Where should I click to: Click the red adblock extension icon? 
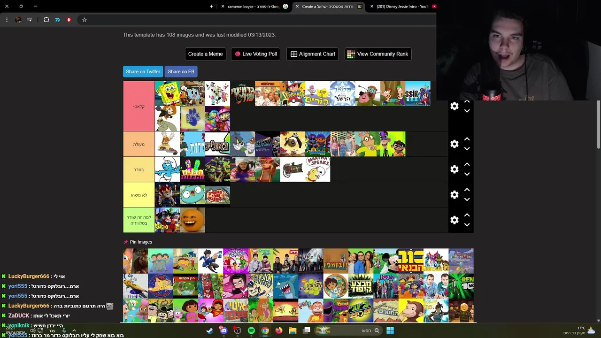[69, 20]
